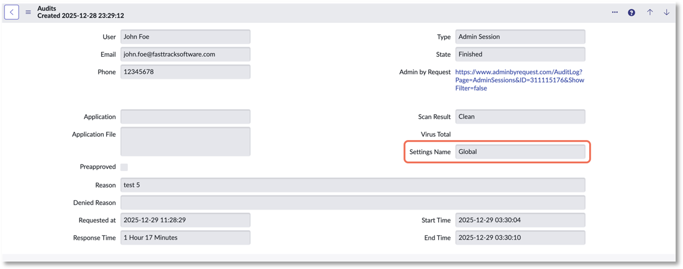Image resolution: width=683 pixels, height=269 pixels.
Task: Click the Reason field containing test 5
Action: click(352, 185)
